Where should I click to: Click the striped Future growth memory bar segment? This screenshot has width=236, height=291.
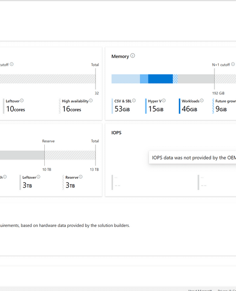[x=175, y=79]
